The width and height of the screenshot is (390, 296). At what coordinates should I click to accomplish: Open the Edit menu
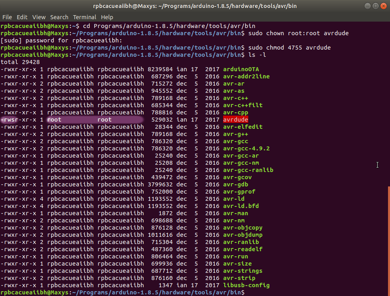(22, 17)
